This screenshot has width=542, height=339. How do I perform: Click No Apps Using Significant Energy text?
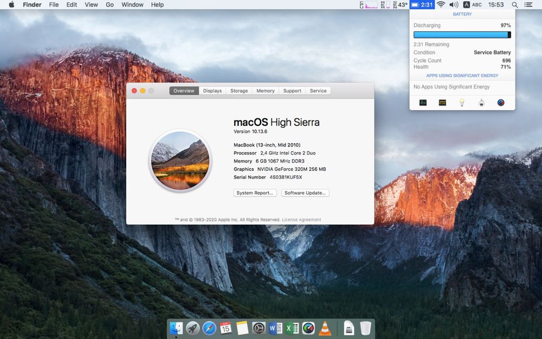(x=451, y=87)
